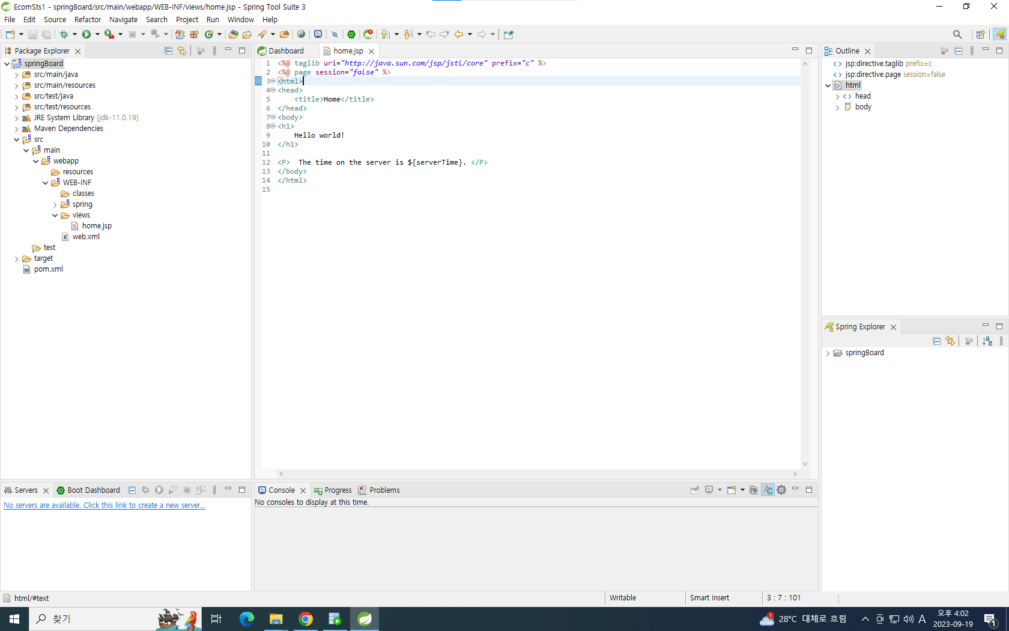Click the Windows Start button
The width and height of the screenshot is (1009, 631).
[x=14, y=619]
